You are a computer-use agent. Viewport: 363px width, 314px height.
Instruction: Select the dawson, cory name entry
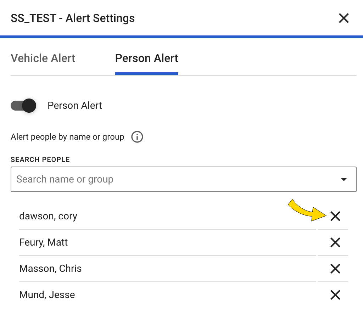pyautogui.click(x=48, y=216)
